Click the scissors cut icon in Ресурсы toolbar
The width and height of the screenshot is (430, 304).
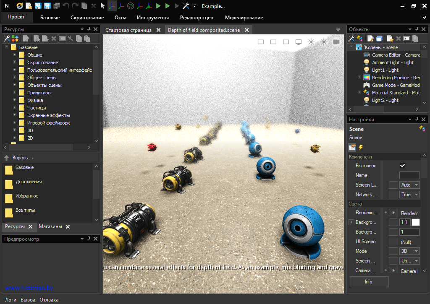[x=71, y=39]
